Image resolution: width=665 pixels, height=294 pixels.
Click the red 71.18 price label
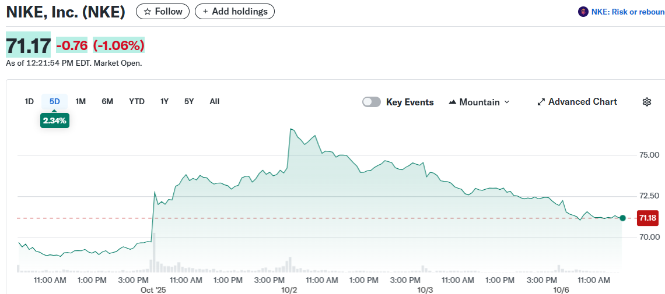648,218
